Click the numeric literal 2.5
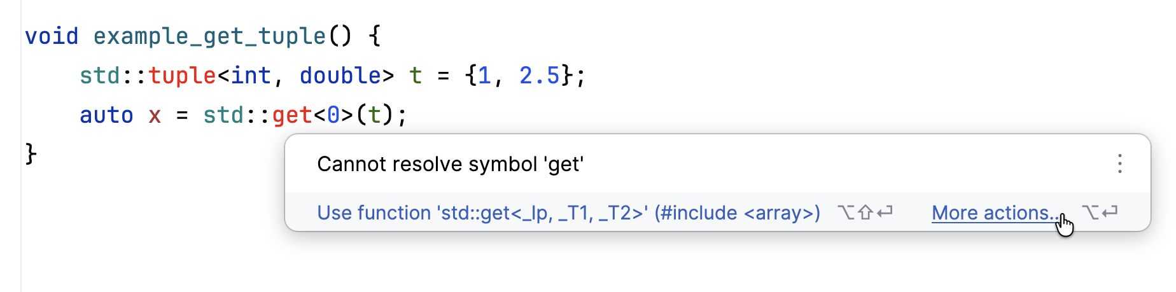The width and height of the screenshot is (1176, 292). (539, 76)
